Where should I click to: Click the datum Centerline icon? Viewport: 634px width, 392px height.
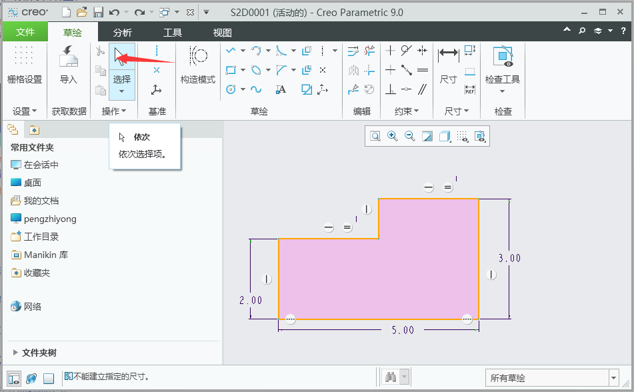click(157, 51)
